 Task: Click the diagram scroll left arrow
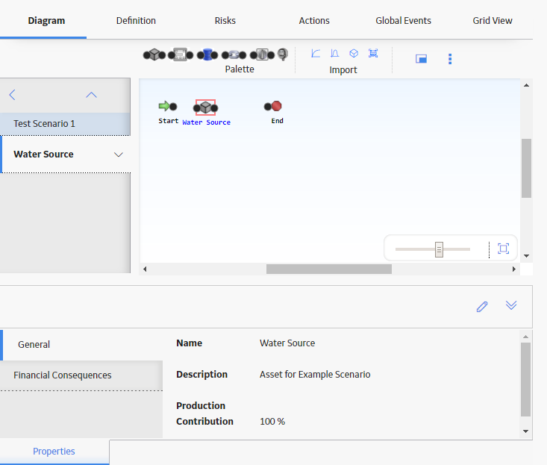pyautogui.click(x=145, y=269)
